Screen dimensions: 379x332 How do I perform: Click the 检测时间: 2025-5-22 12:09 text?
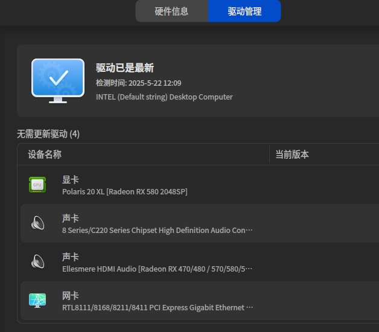pos(138,83)
